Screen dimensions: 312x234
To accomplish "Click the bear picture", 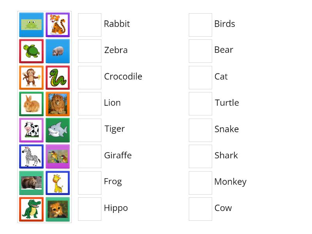I will (x=31, y=183).
